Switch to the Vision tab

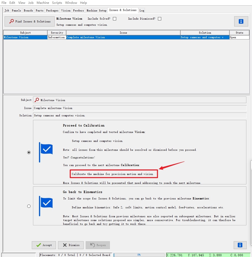coord(66,10)
